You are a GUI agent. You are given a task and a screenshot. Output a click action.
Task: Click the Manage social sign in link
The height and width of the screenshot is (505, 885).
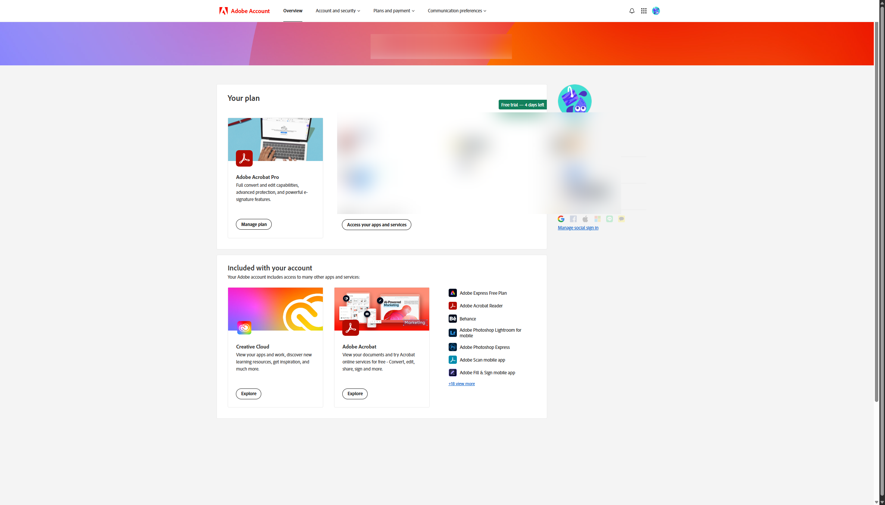tap(578, 228)
